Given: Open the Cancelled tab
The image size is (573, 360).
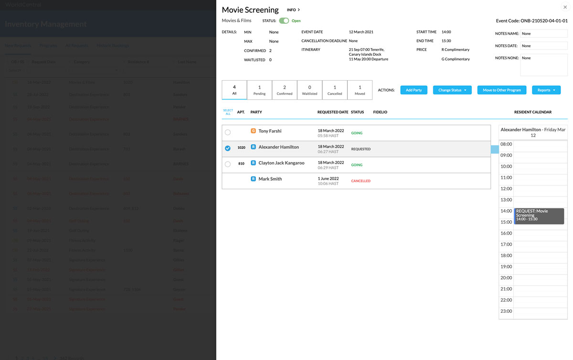Looking at the screenshot, I should (335, 90).
